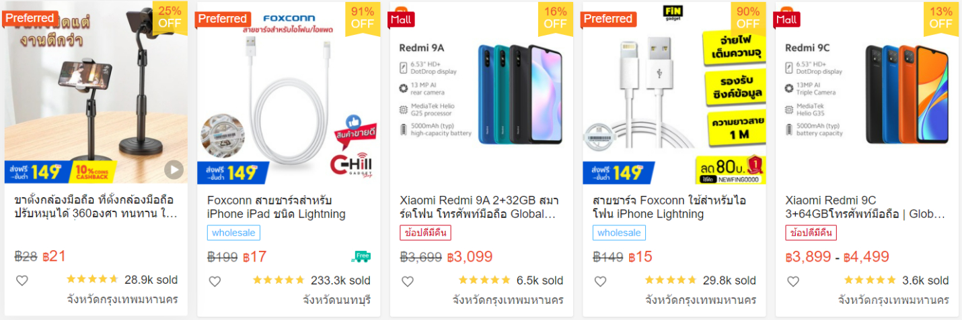Play the phone stand product video
This screenshot has height=320, width=962.
[174, 170]
